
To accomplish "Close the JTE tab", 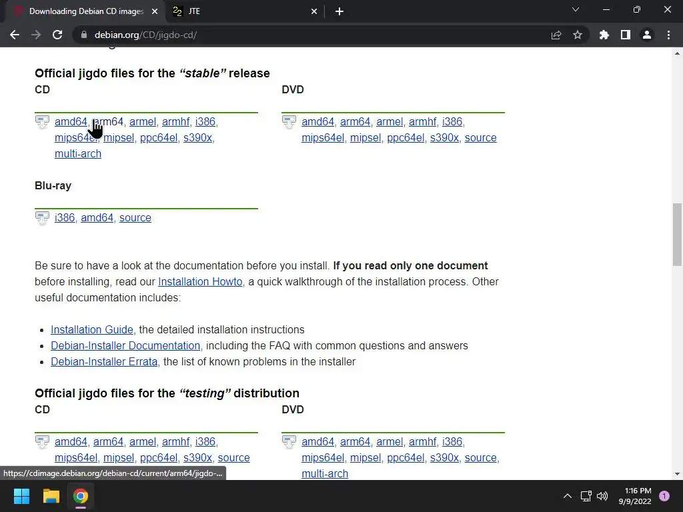I will [x=314, y=12].
